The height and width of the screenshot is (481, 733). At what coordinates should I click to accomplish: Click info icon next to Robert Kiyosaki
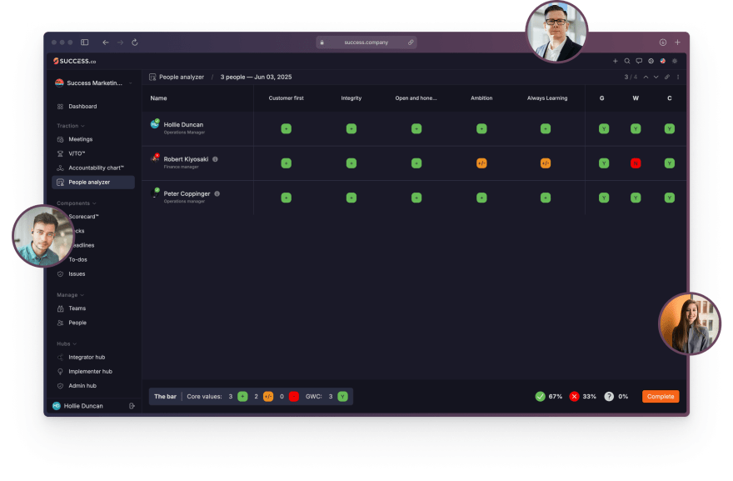pos(215,159)
